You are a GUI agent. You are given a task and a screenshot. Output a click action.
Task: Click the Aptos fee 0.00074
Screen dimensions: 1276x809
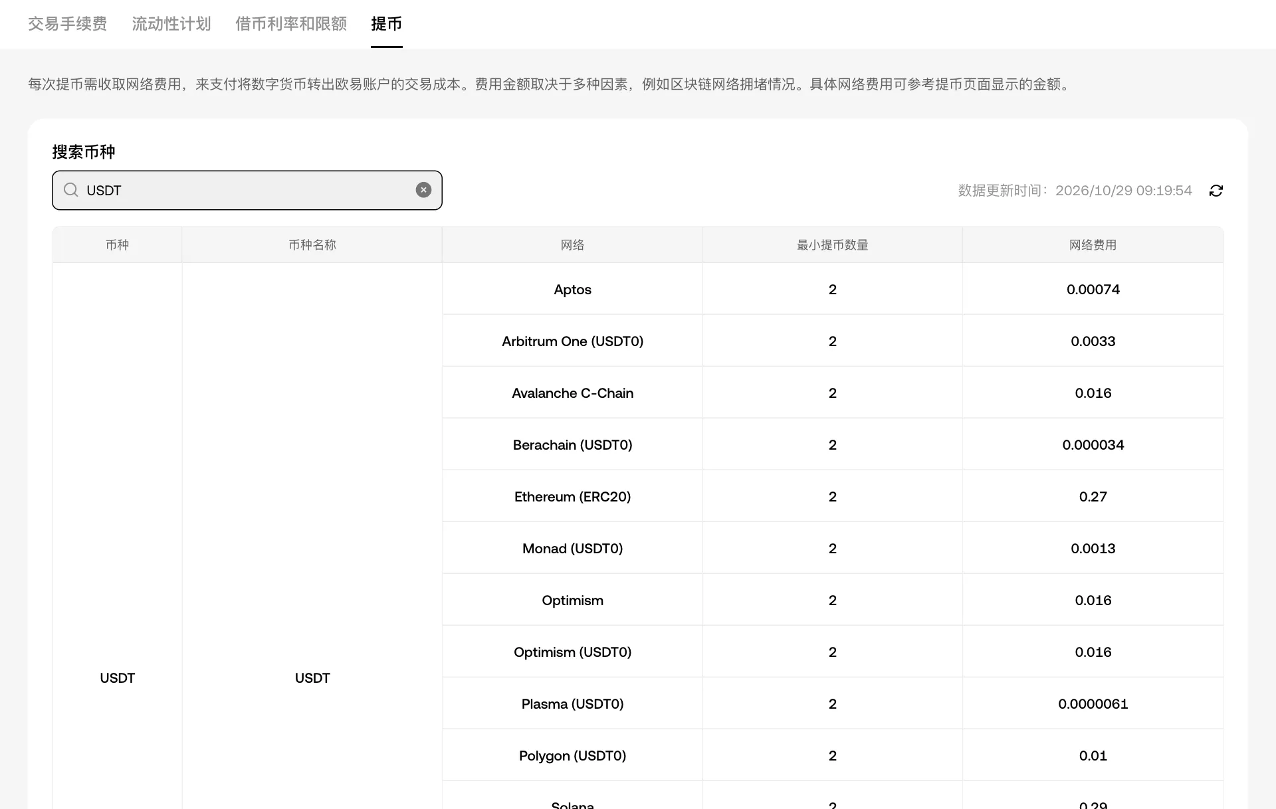click(1093, 289)
